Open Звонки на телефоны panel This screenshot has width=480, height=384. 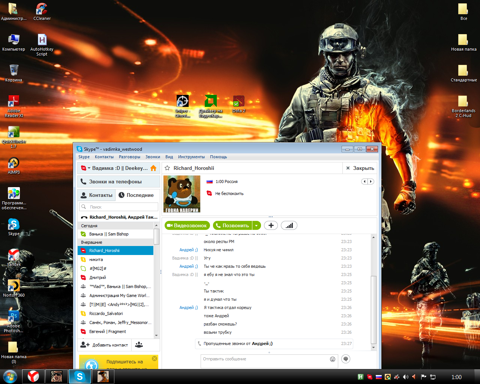pyautogui.click(x=118, y=181)
